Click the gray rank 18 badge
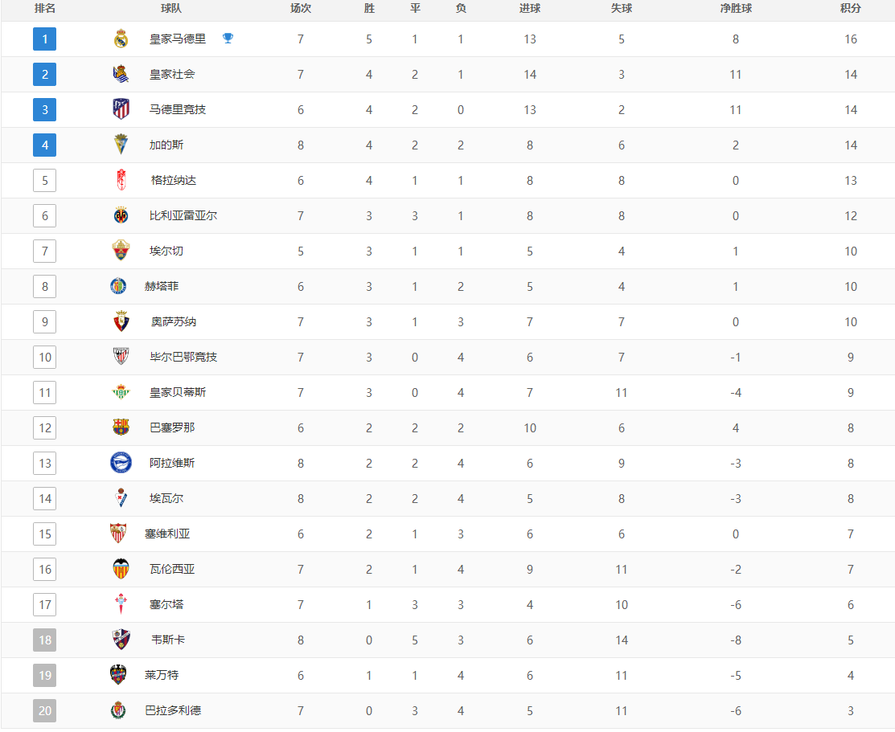Screen dimensions: 895x732 (44, 640)
